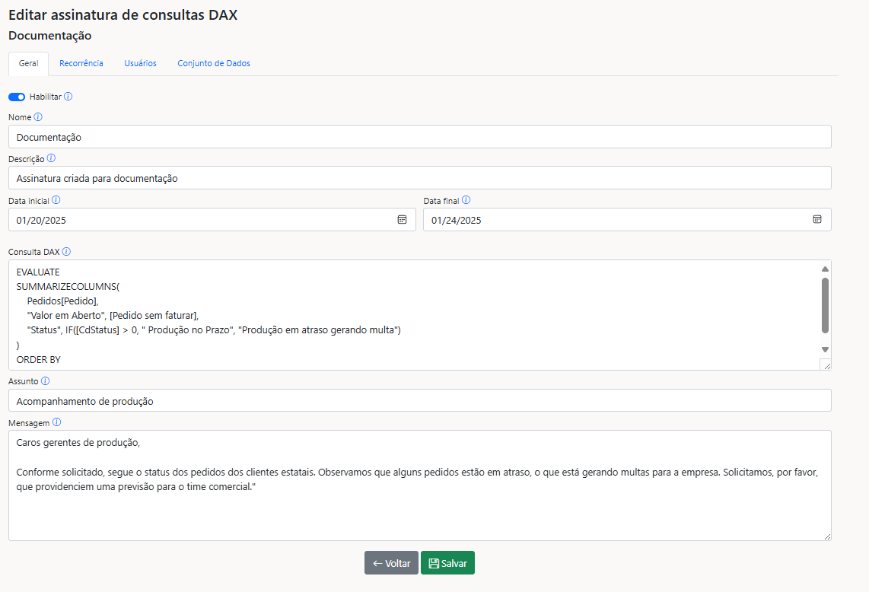Click the info icon beside Consulta DAX
The width and height of the screenshot is (869, 592).
click(x=66, y=251)
